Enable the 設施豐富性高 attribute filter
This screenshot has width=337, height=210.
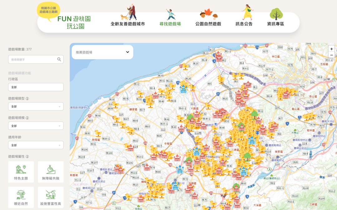coord(51,197)
